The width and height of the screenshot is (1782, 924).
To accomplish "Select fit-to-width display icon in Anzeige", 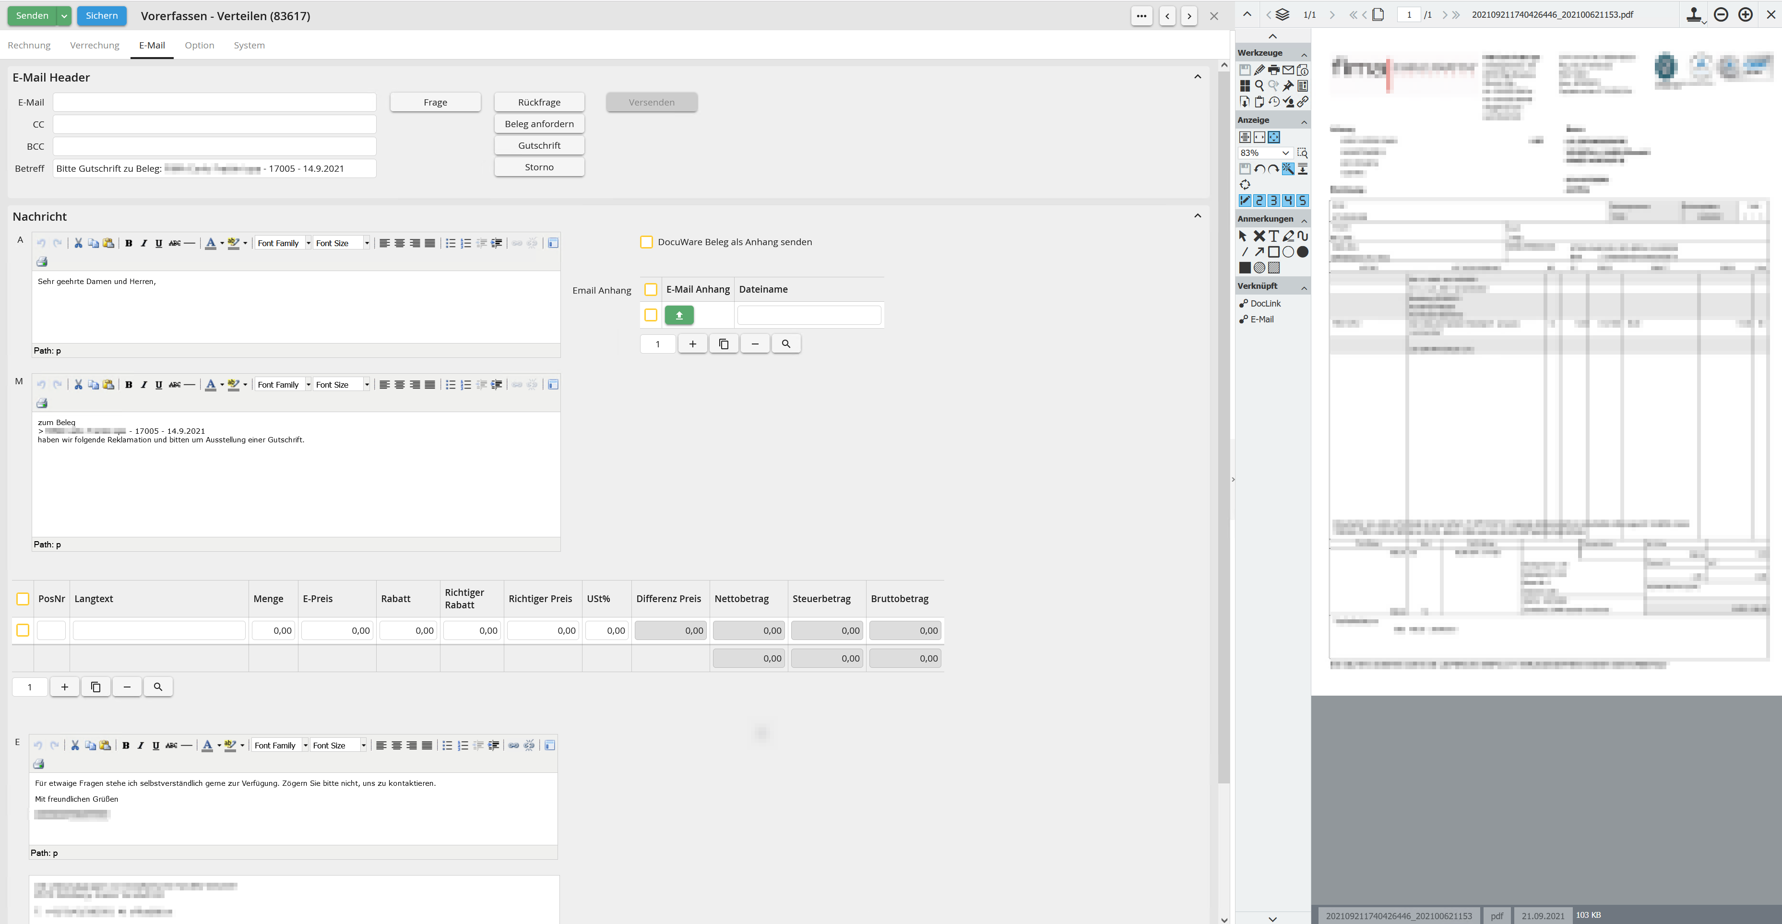I will pos(1259,137).
